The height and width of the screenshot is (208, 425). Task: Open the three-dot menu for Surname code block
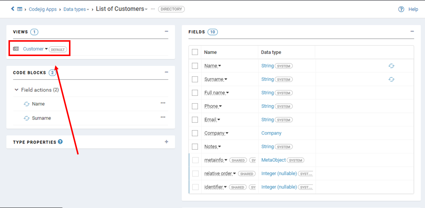163,117
